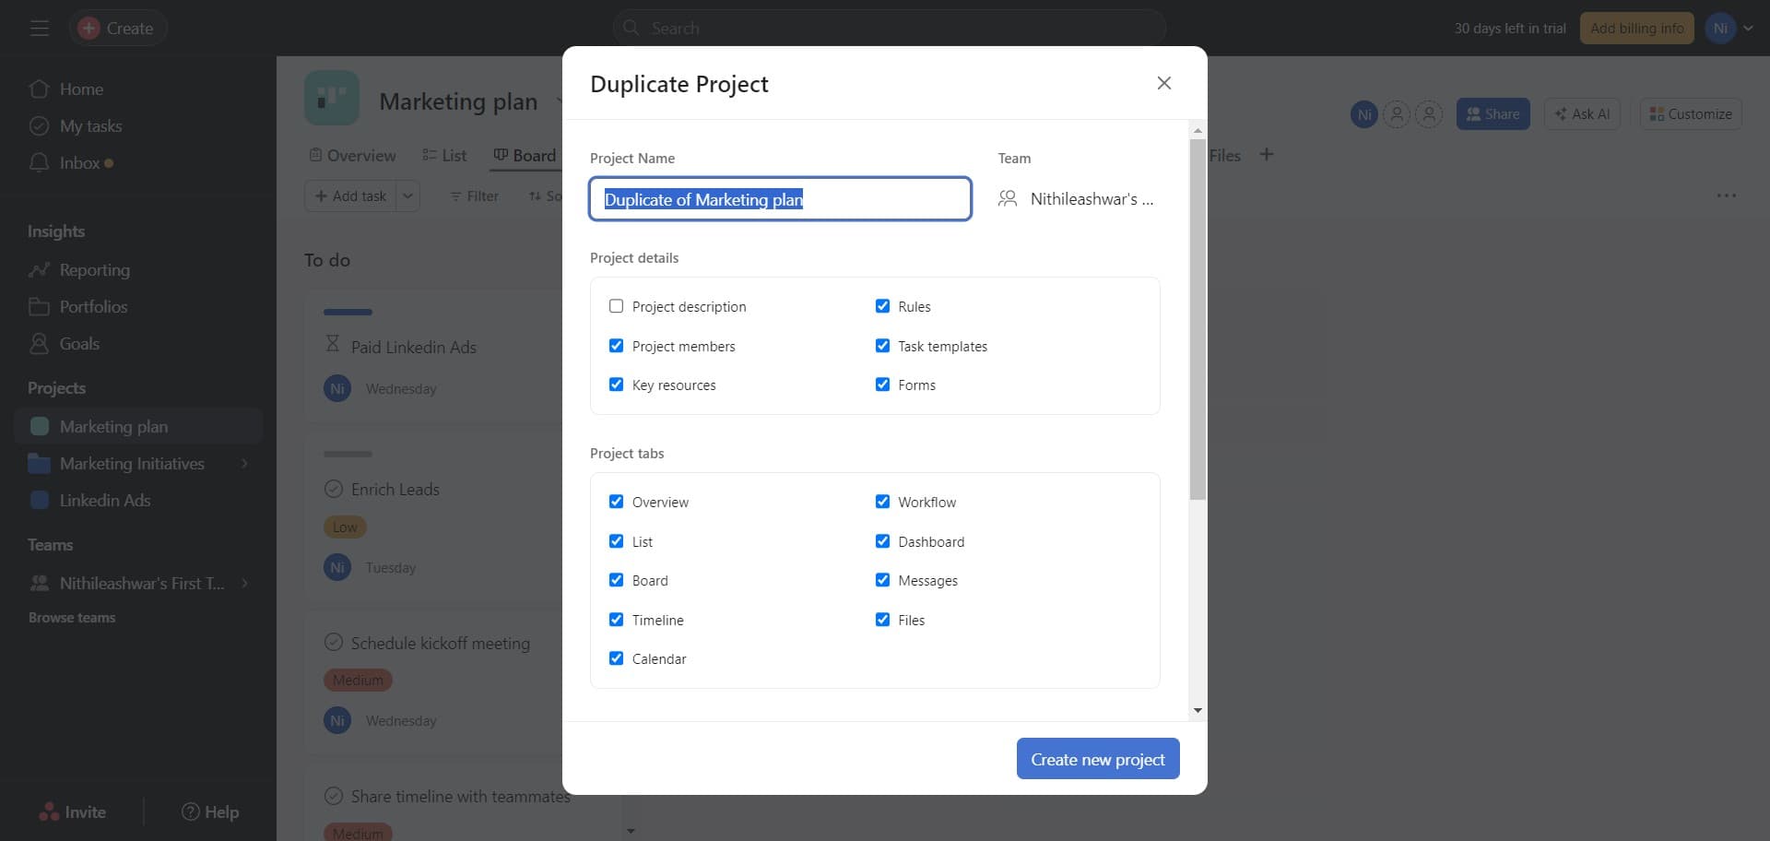Open the Home view in sidebar
Viewport: 1770px width, 841px height.
click(81, 89)
